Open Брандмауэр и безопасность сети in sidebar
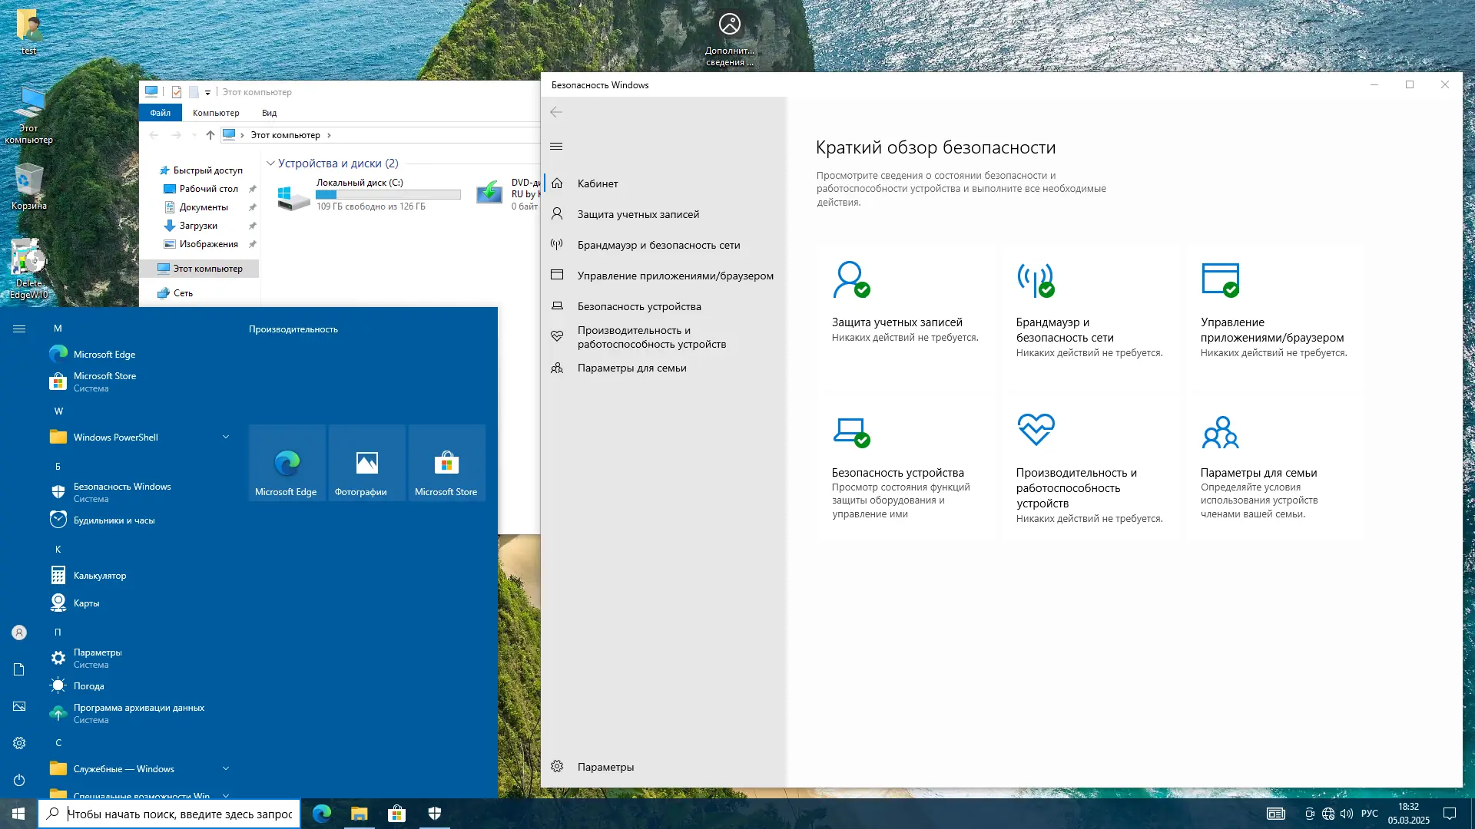The image size is (1475, 829). [x=658, y=244]
